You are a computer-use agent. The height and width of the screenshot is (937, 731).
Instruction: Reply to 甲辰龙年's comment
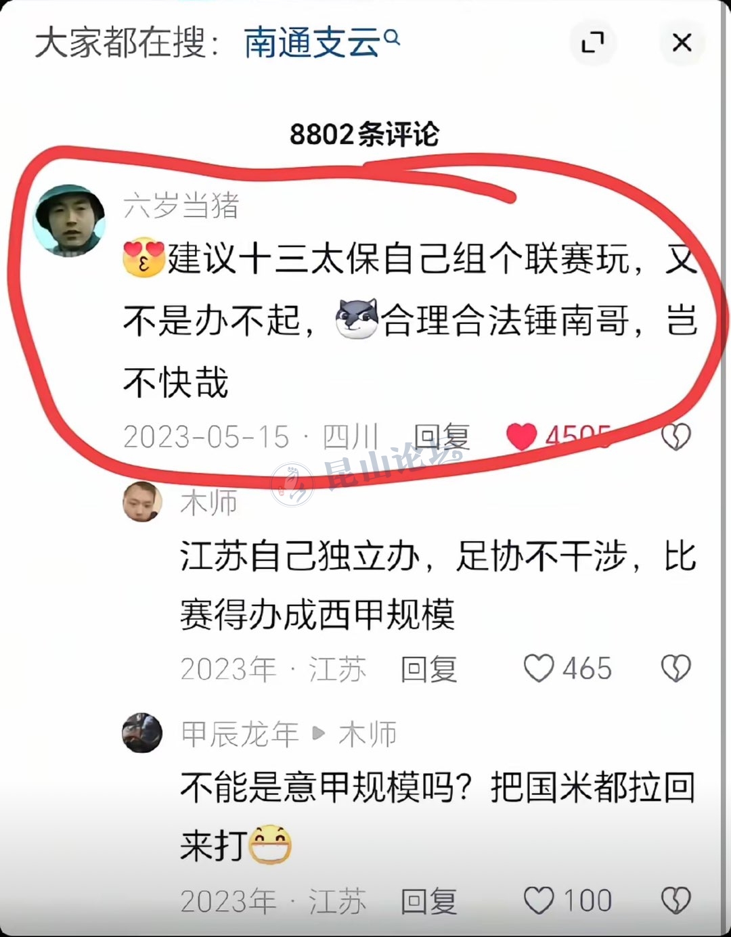(429, 901)
